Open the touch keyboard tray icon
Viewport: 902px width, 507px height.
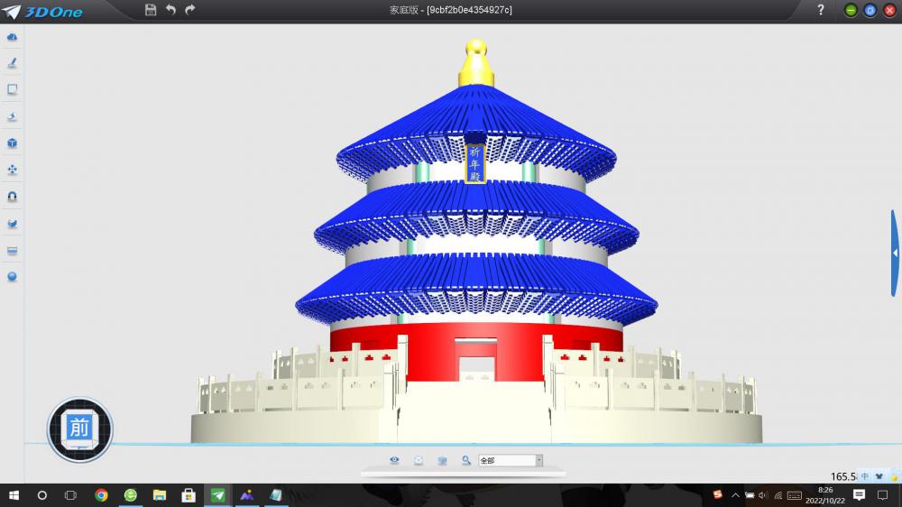(x=795, y=495)
